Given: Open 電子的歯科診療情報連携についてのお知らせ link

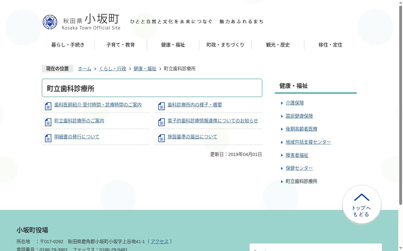Looking at the screenshot, I should click(213, 121).
